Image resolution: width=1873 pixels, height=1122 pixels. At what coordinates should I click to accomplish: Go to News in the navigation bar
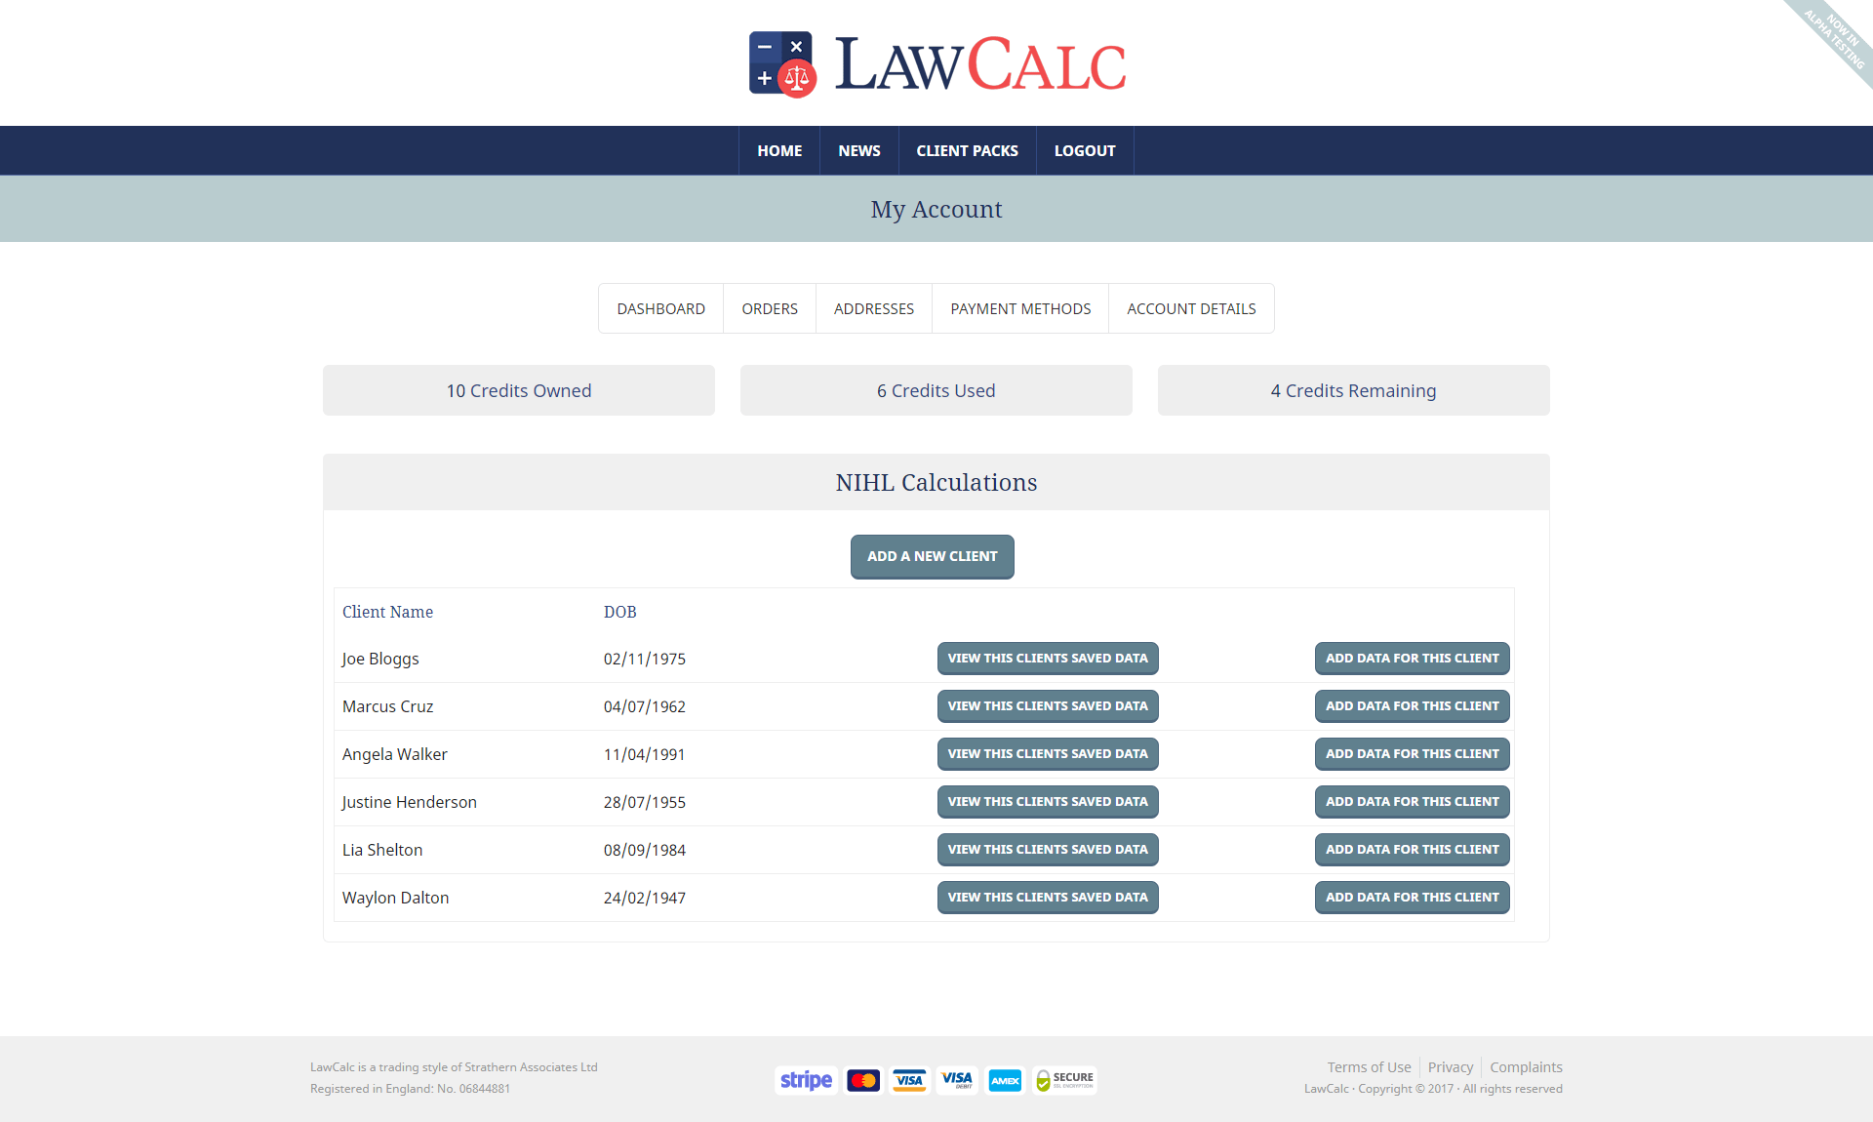[x=858, y=150]
